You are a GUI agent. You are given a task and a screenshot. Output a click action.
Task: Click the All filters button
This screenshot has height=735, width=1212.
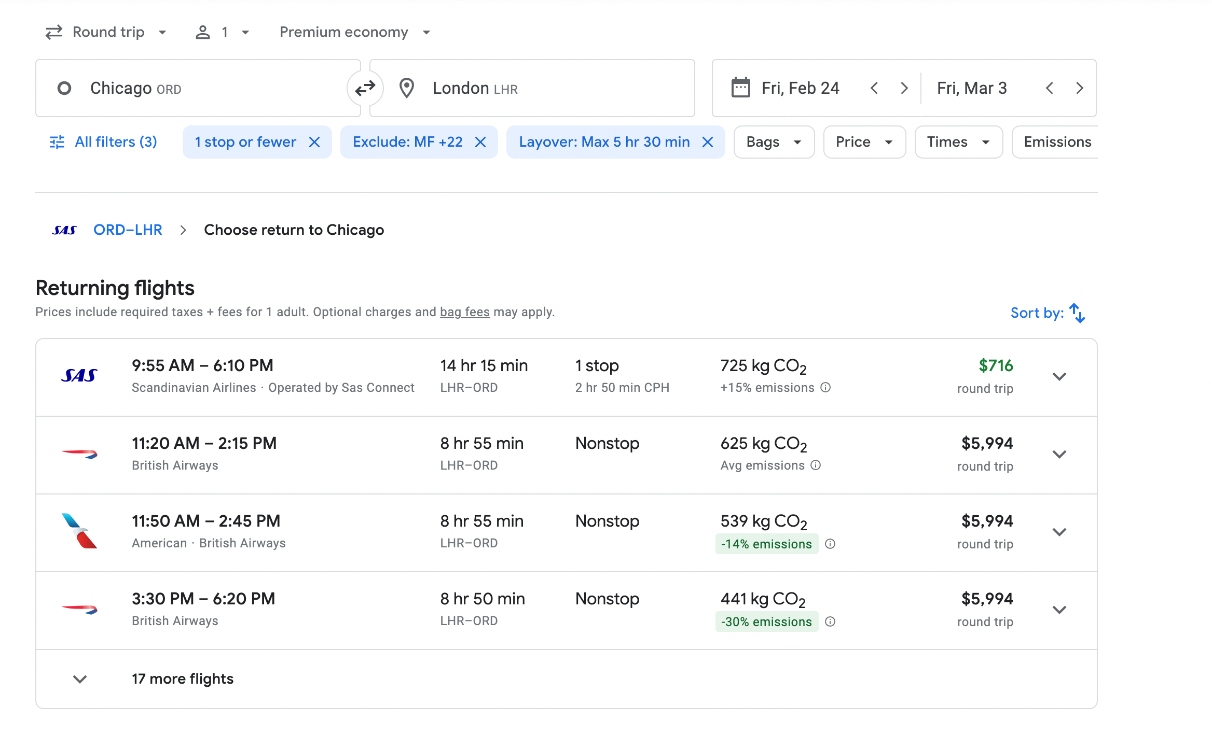pyautogui.click(x=103, y=141)
